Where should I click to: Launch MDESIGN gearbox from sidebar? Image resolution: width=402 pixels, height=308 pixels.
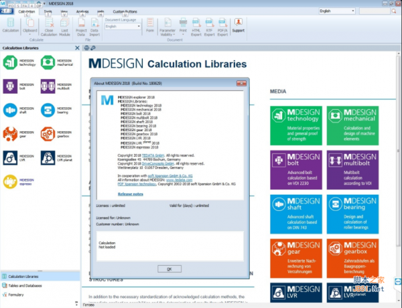point(48,133)
